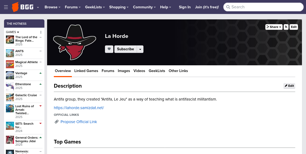
Task: Open the hamburger menu icon
Action: [6, 7]
